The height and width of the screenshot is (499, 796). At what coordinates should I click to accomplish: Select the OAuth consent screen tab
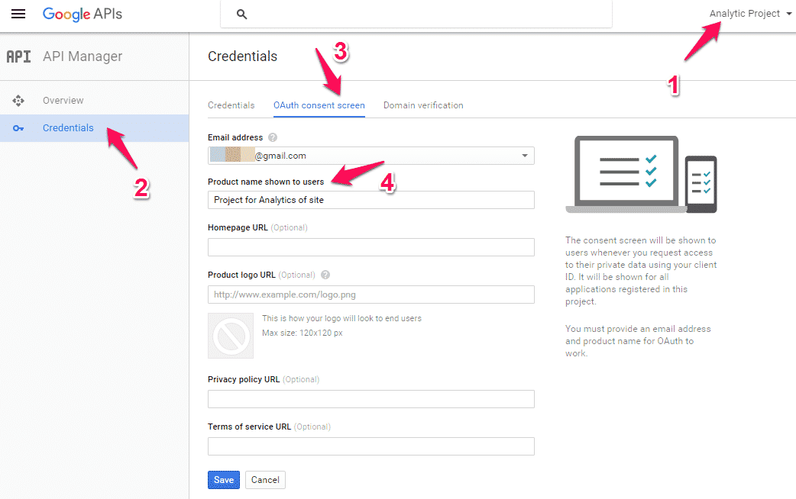click(x=319, y=105)
